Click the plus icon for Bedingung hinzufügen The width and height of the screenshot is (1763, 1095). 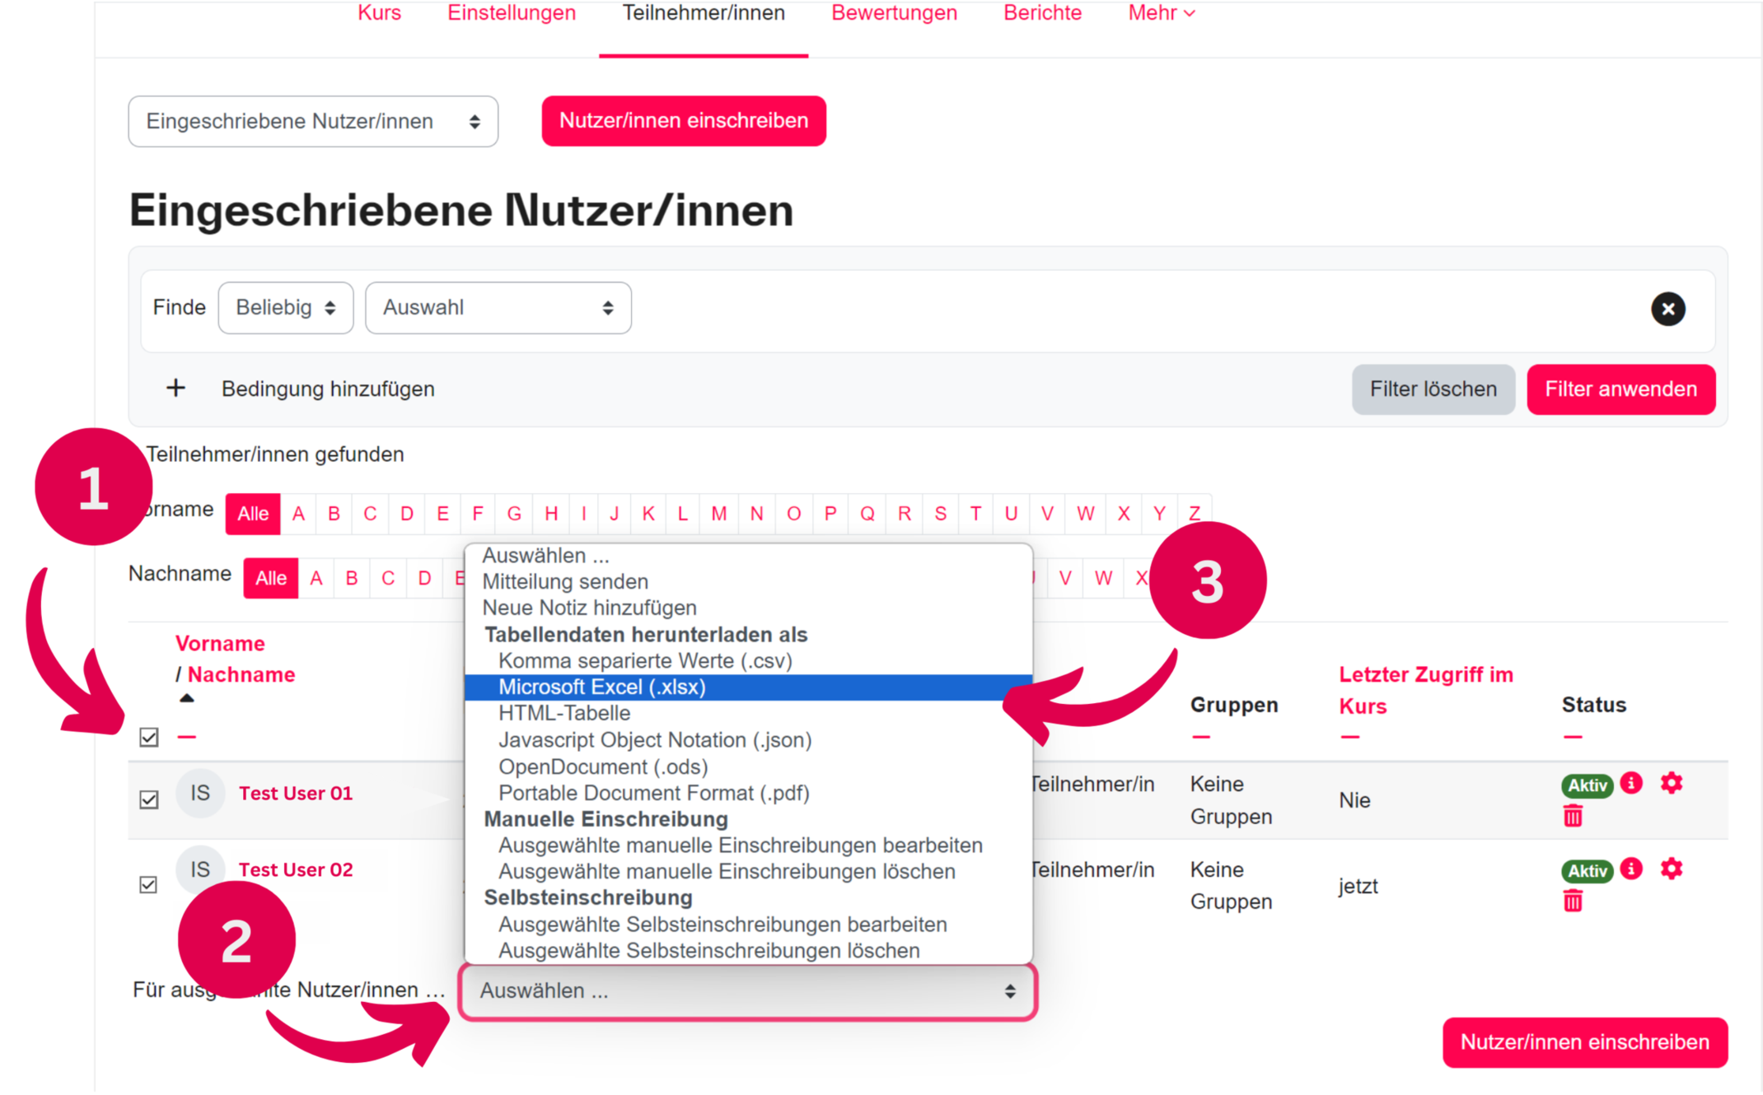coord(175,389)
